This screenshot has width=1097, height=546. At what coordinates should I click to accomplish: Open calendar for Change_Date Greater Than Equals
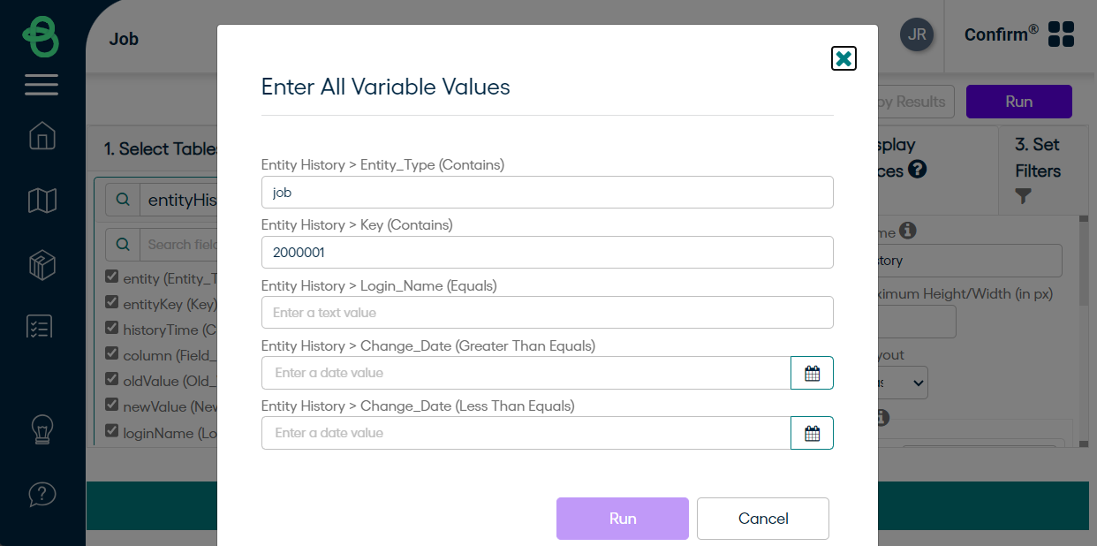point(812,373)
